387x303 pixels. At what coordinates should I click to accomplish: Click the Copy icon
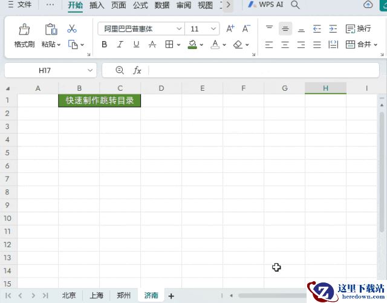[73, 44]
